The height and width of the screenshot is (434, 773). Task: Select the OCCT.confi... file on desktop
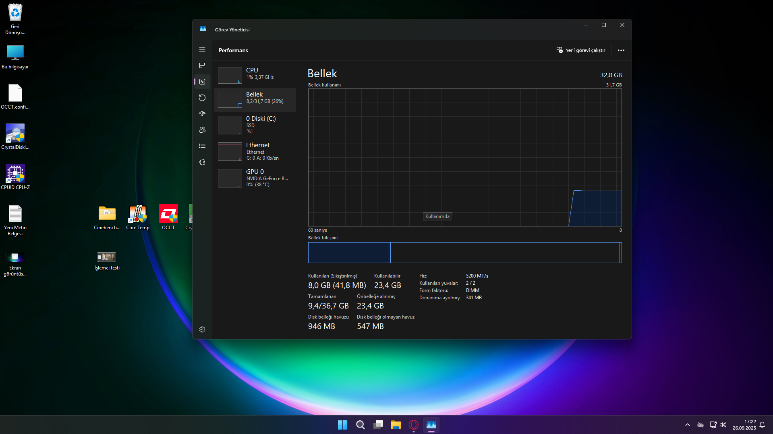coord(15,97)
